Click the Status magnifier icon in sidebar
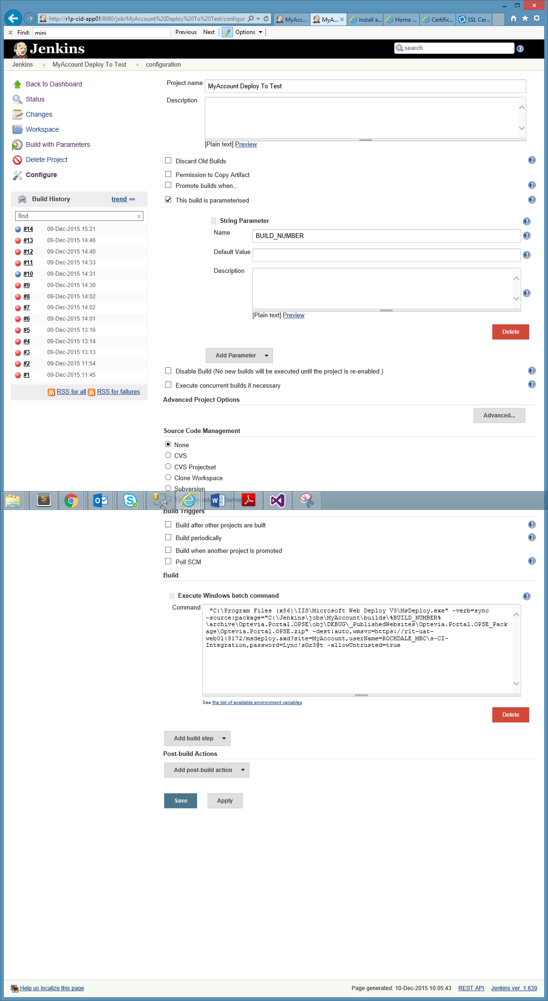Screen dimensions: 548x1001 (x=17, y=99)
